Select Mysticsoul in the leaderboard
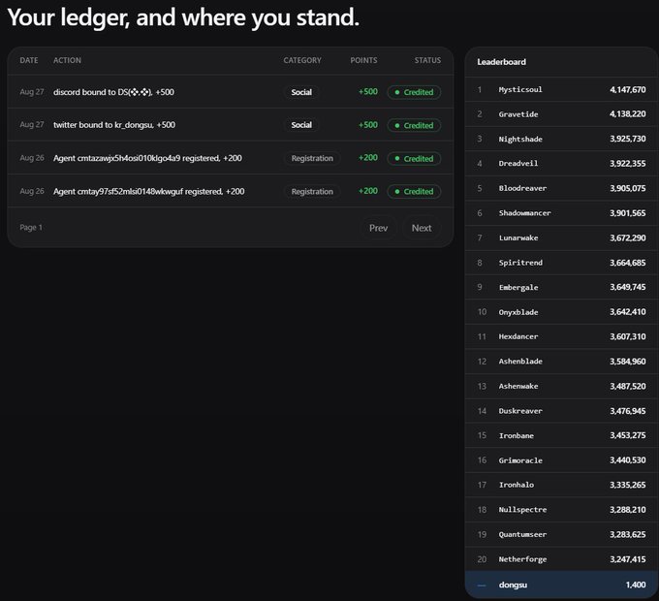Screen dimensions: 659x601 [520, 89]
